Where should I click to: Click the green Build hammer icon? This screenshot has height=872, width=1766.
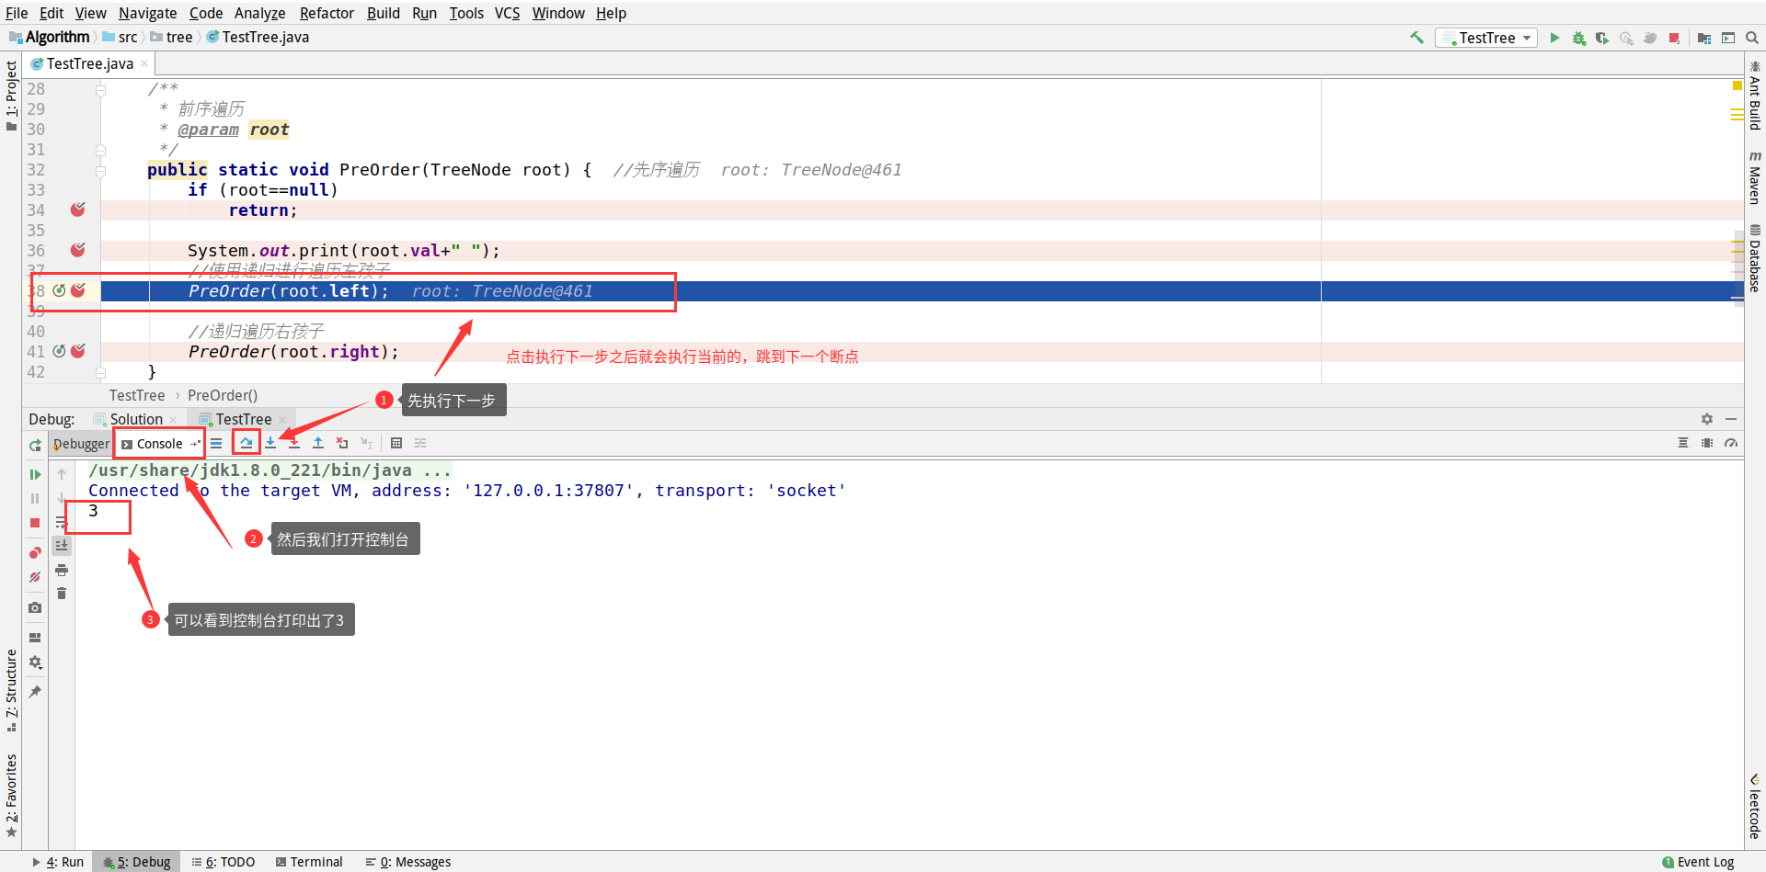[1416, 38]
